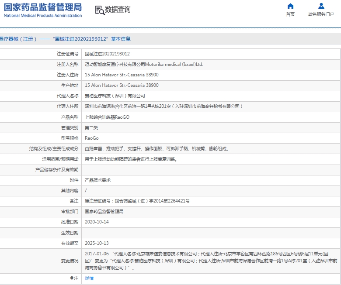
Task: Click the 其他内容 slash value
Action: [x=86, y=191]
